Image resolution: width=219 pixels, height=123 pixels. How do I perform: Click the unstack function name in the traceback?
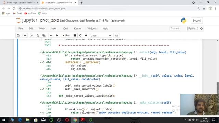[144, 52]
